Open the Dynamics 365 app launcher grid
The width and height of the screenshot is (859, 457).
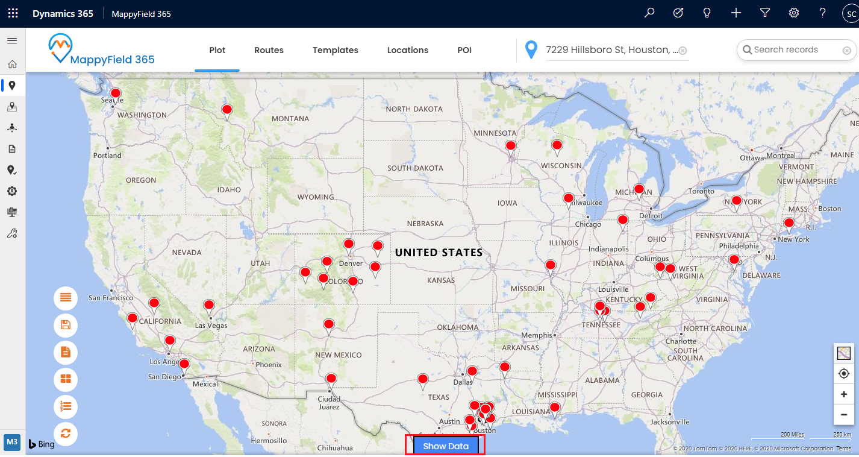coord(13,13)
